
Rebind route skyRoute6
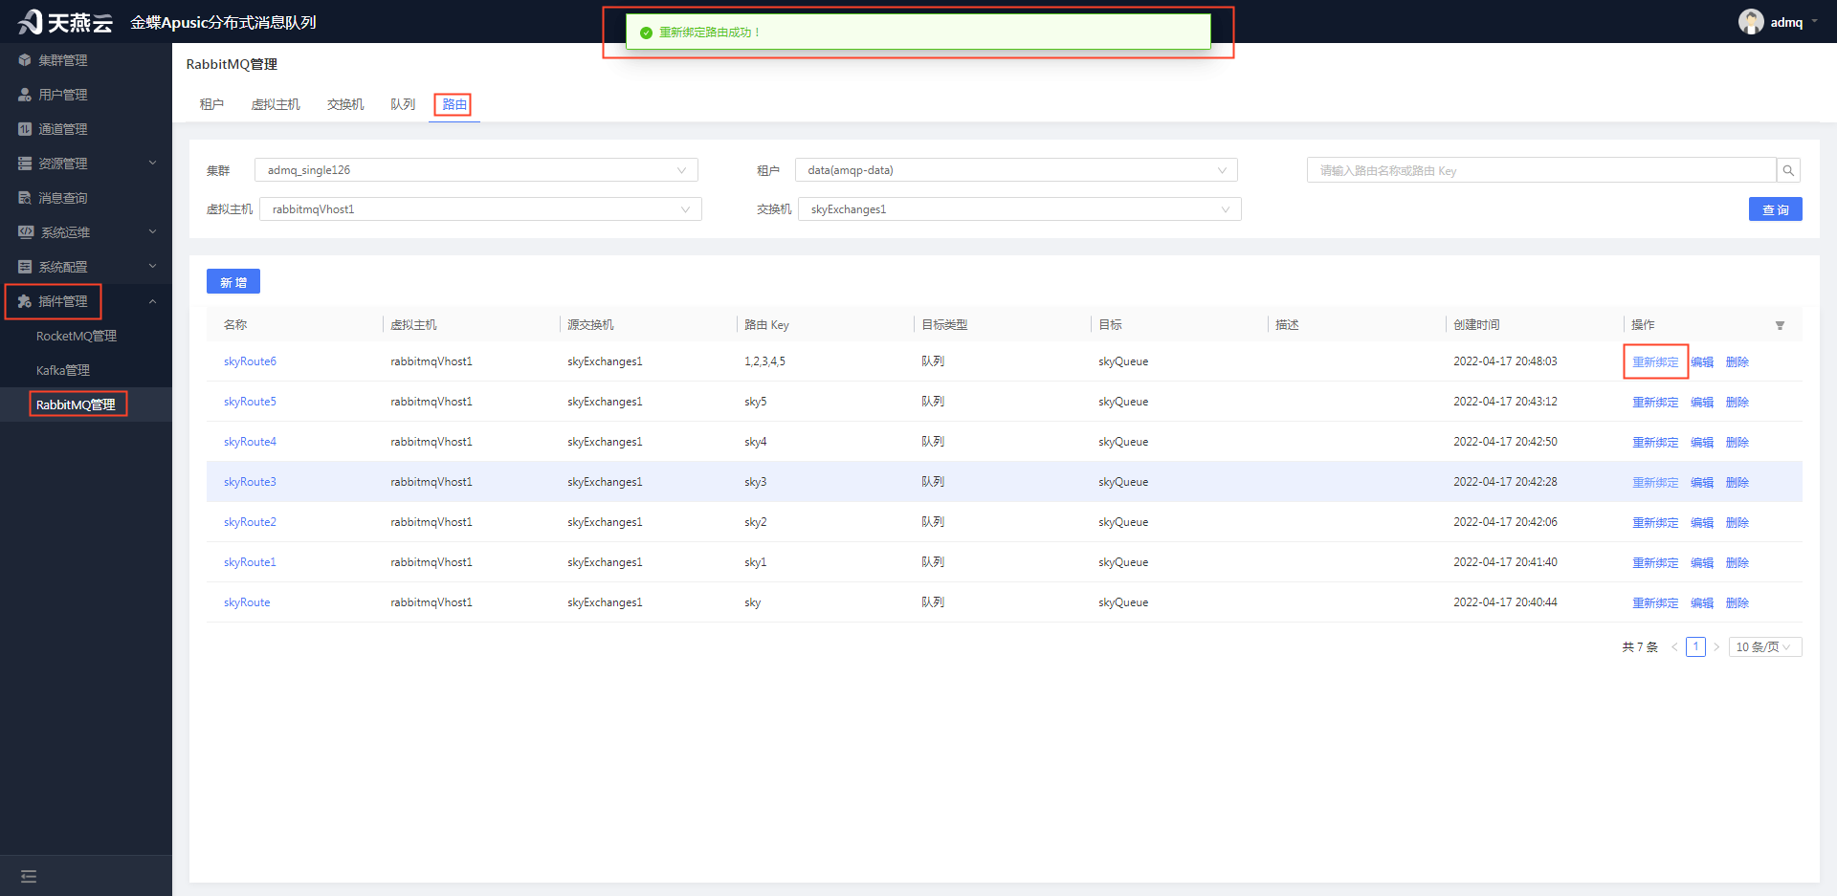point(1655,361)
